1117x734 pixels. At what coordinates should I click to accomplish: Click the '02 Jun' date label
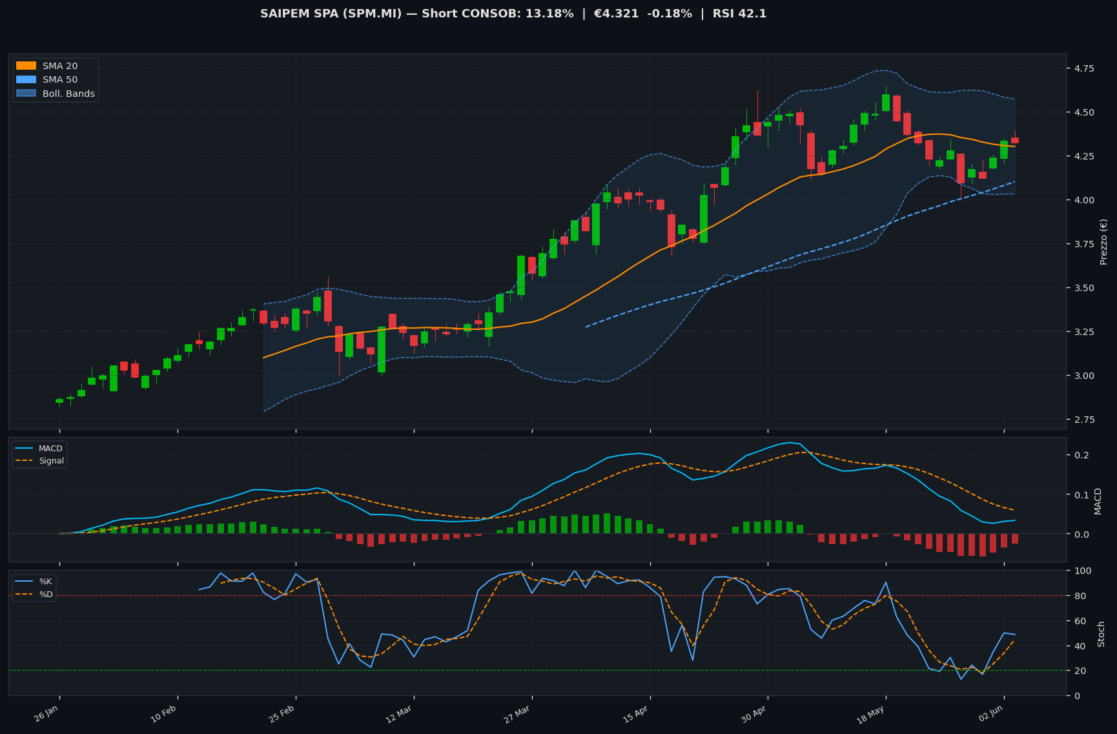pyautogui.click(x=990, y=714)
